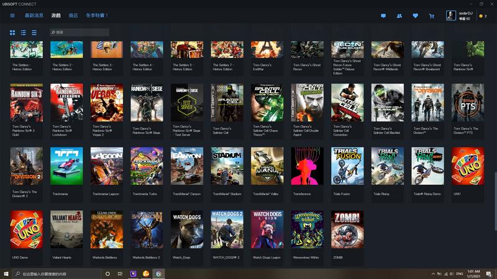The height and width of the screenshot is (279, 497).
Task: Click "The Settlers 7 - History Edition" title
Action: click(223, 67)
